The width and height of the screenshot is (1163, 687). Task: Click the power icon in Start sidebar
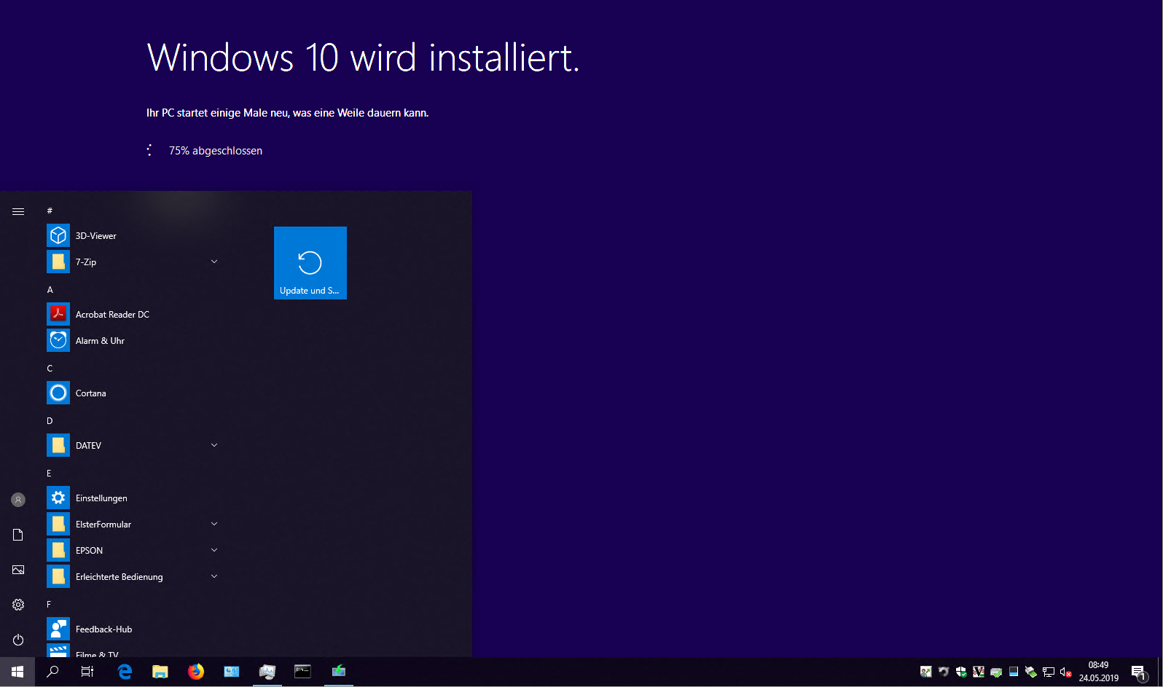click(18, 640)
